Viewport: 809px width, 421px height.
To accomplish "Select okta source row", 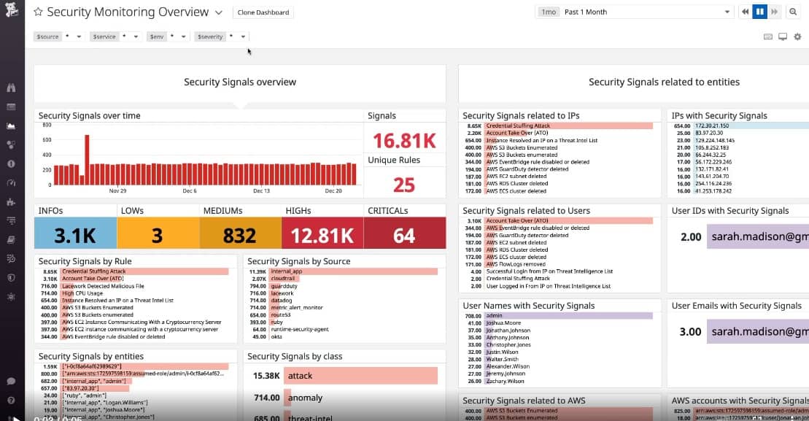I will pos(343,336).
